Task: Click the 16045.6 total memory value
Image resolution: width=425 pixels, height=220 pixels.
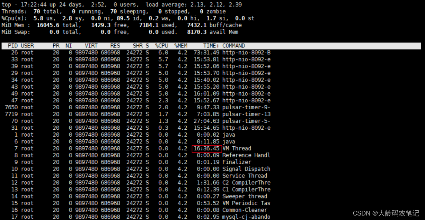Action: tap(48, 25)
